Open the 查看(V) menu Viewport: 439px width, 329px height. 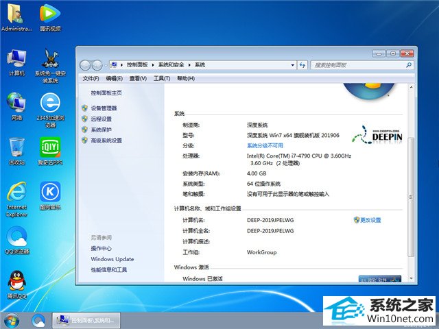tap(138, 79)
